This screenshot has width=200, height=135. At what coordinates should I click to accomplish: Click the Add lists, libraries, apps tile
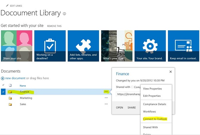pos(83,46)
